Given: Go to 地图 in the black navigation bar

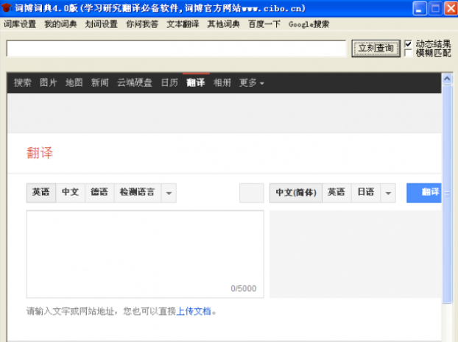Looking at the screenshot, I should (74, 83).
